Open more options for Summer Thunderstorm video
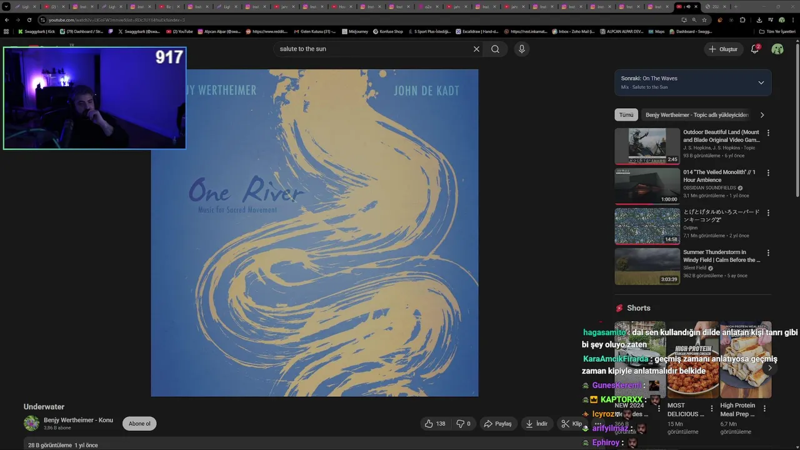Image resolution: width=800 pixels, height=450 pixels. [768, 253]
